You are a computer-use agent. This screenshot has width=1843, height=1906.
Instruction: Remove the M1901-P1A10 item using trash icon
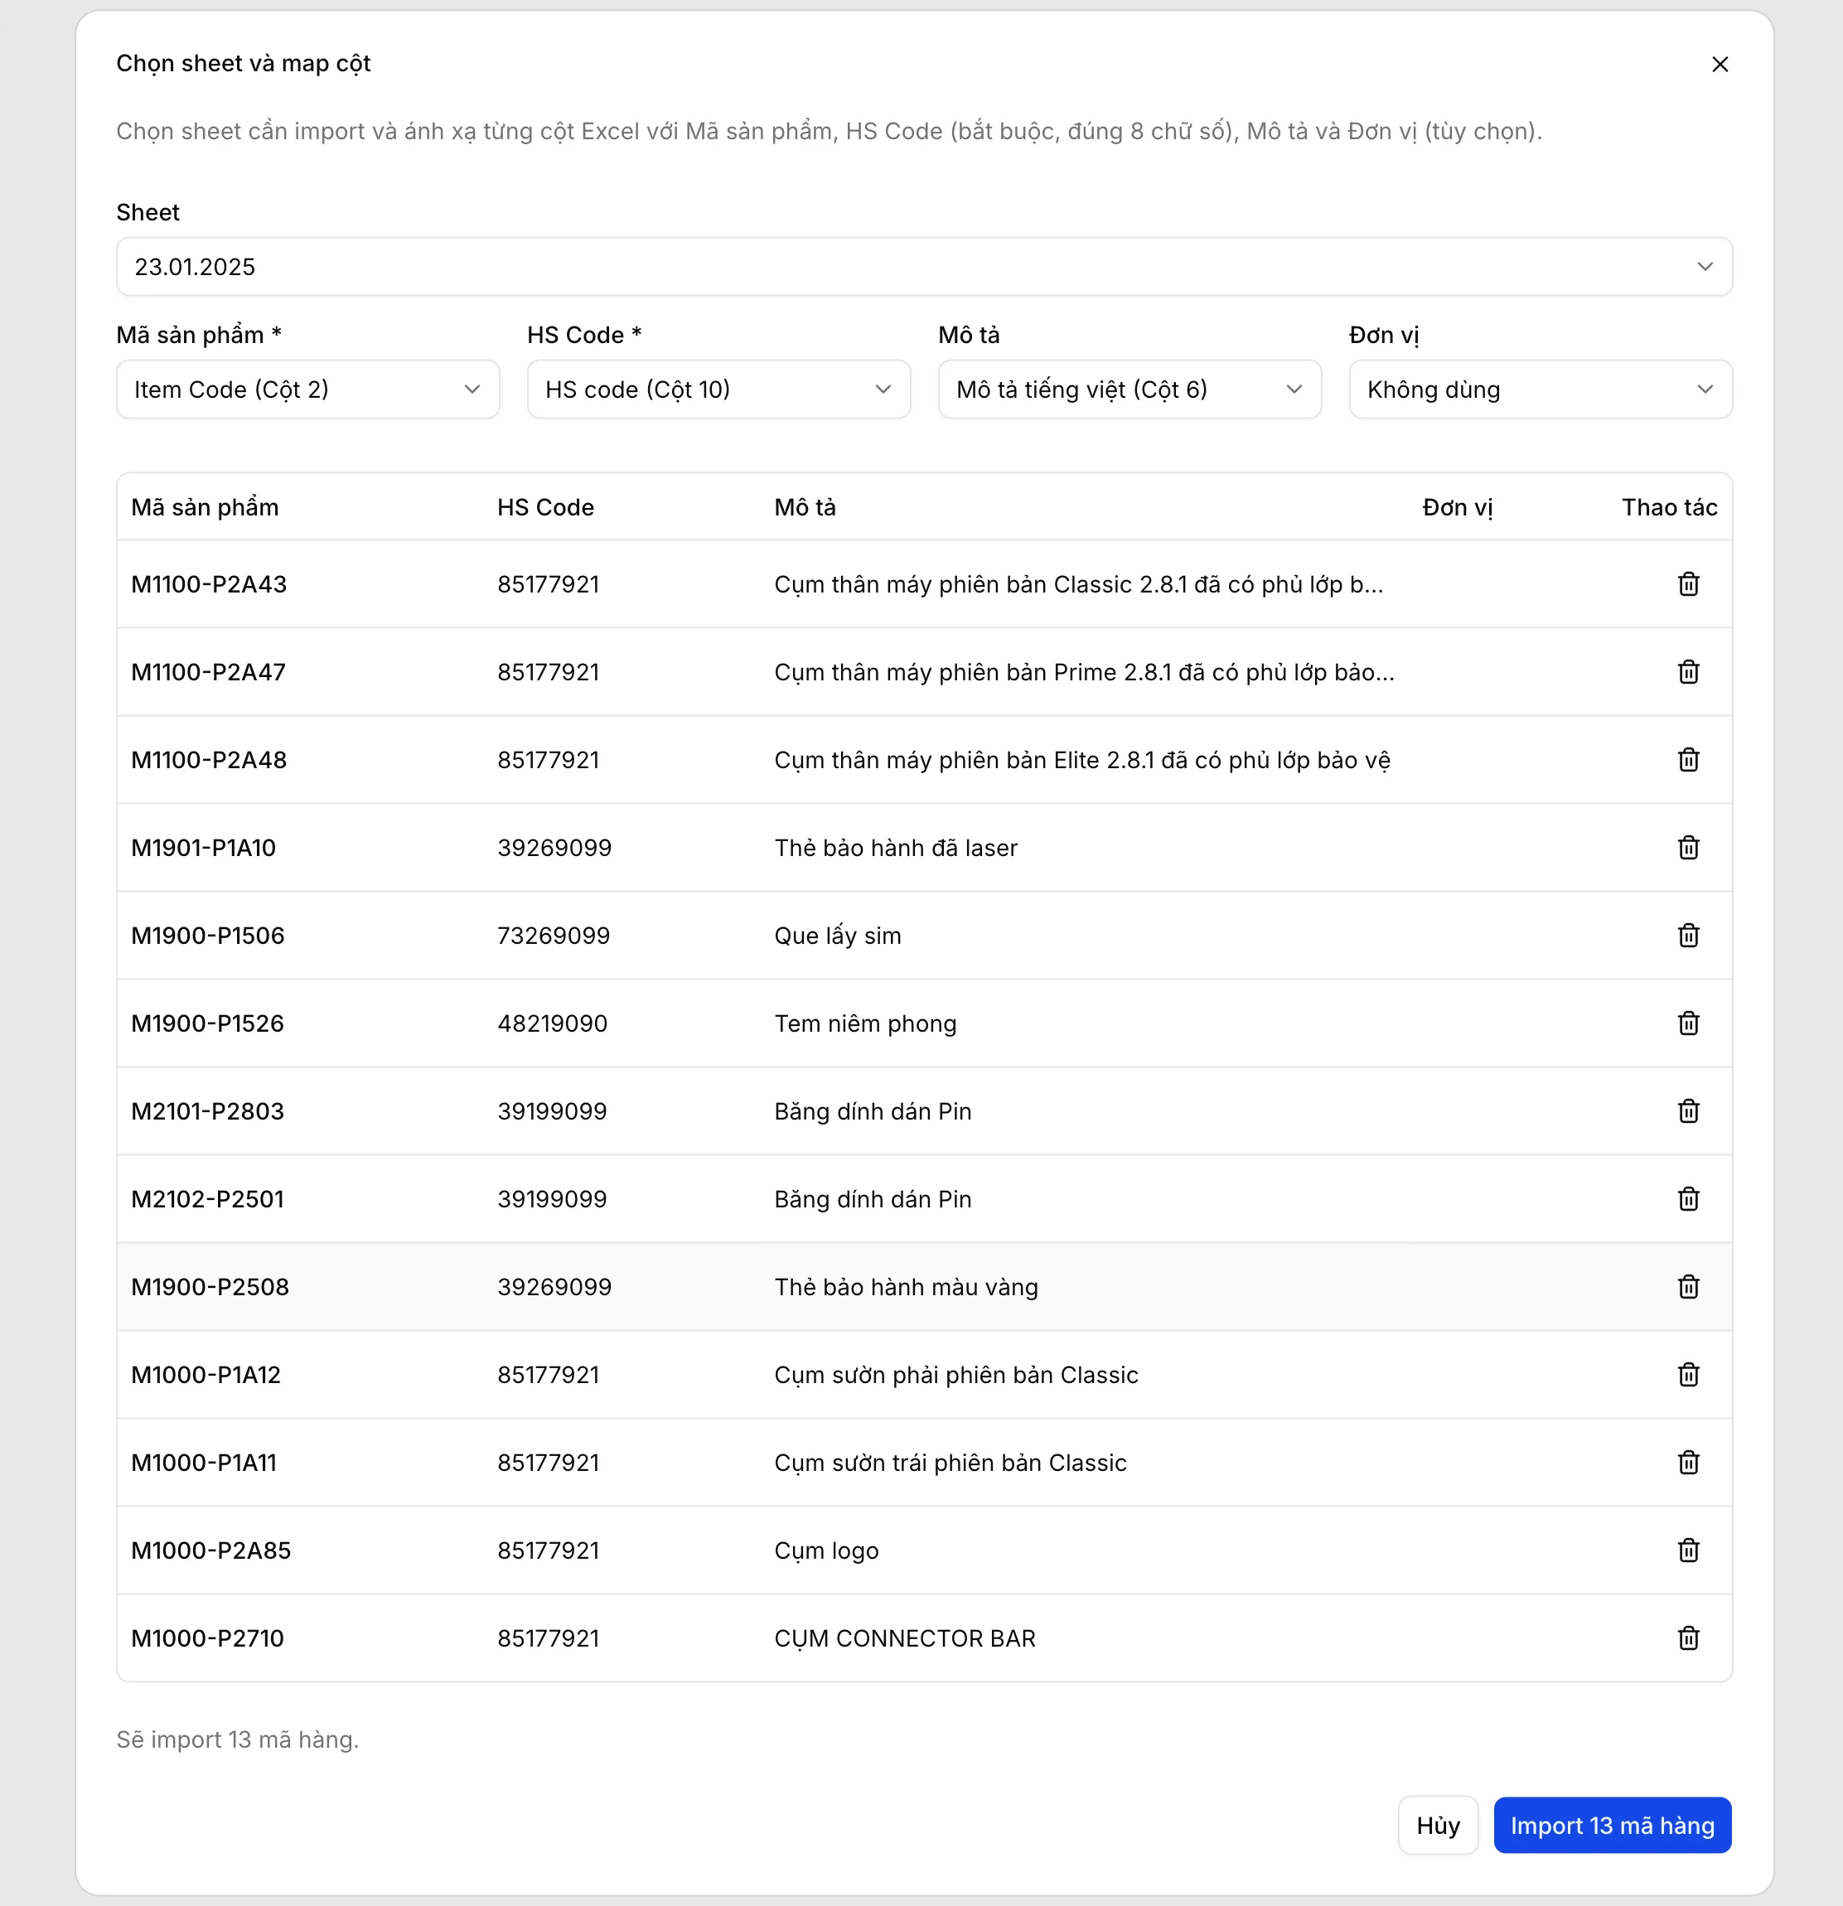coord(1688,847)
